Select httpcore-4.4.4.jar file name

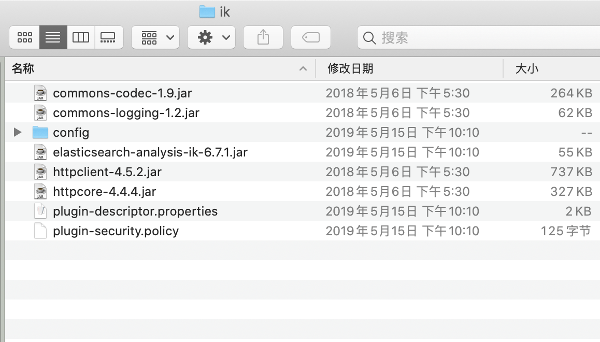(105, 192)
